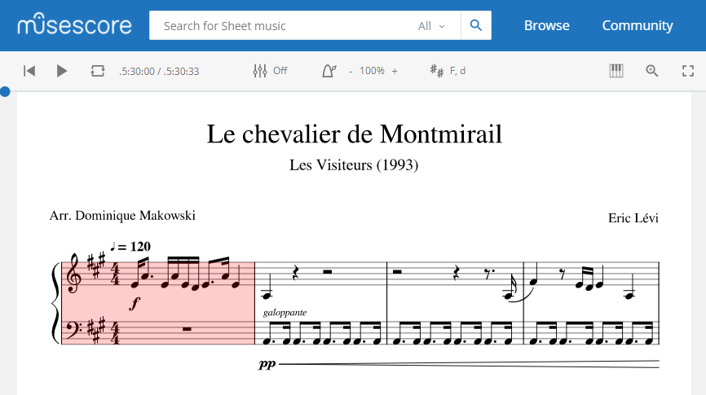
Task: Focus the Search for Sheet music field
Action: 284,25
